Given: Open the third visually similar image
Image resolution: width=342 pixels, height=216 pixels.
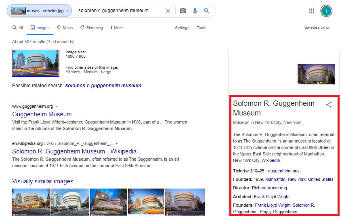Looking at the screenshot, I should coord(108,202).
